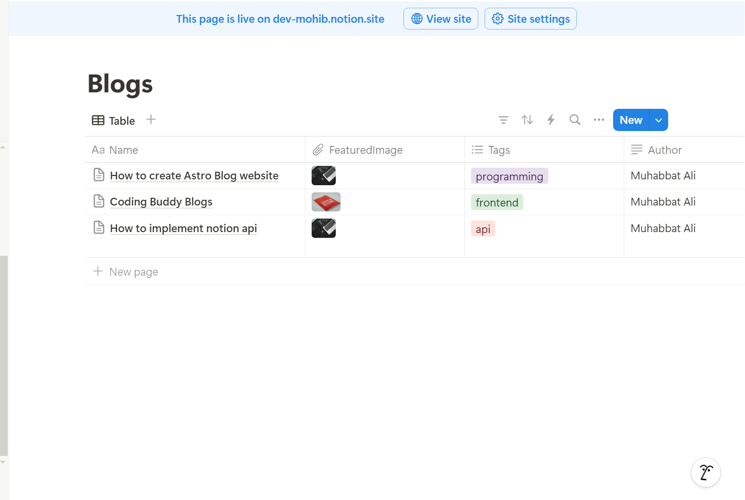Add a new view with plus icon
This screenshot has height=500, width=745.
[151, 119]
